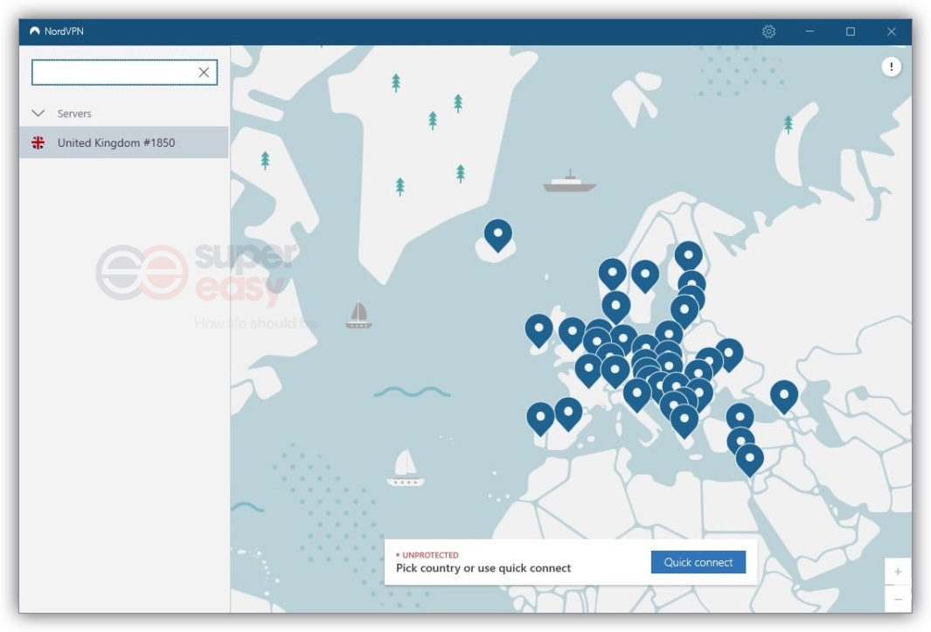Zoom out the map with minus
This screenshot has height=632, width=931.
coord(898,599)
